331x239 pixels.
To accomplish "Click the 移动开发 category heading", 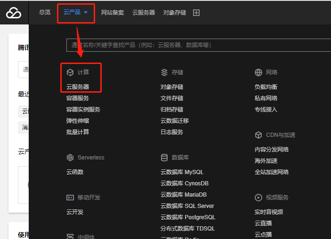I will [89, 198].
